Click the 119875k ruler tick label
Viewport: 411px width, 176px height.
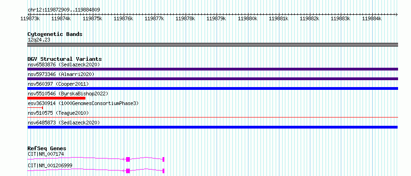pos(92,18)
